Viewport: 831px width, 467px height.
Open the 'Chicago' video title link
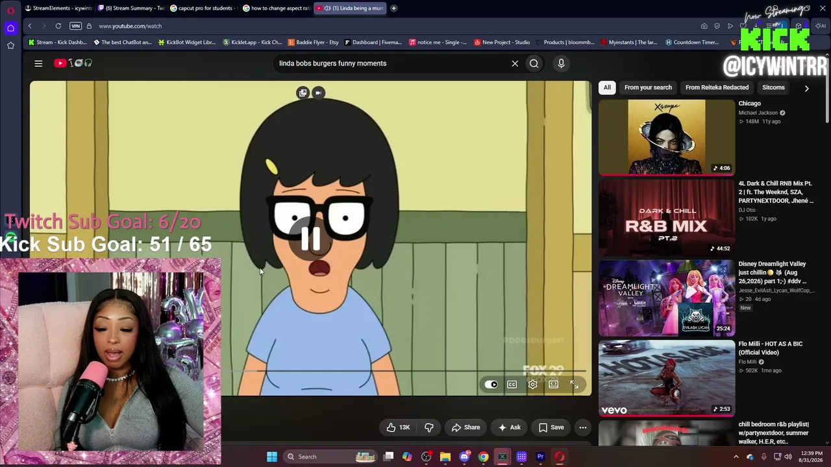coord(749,104)
